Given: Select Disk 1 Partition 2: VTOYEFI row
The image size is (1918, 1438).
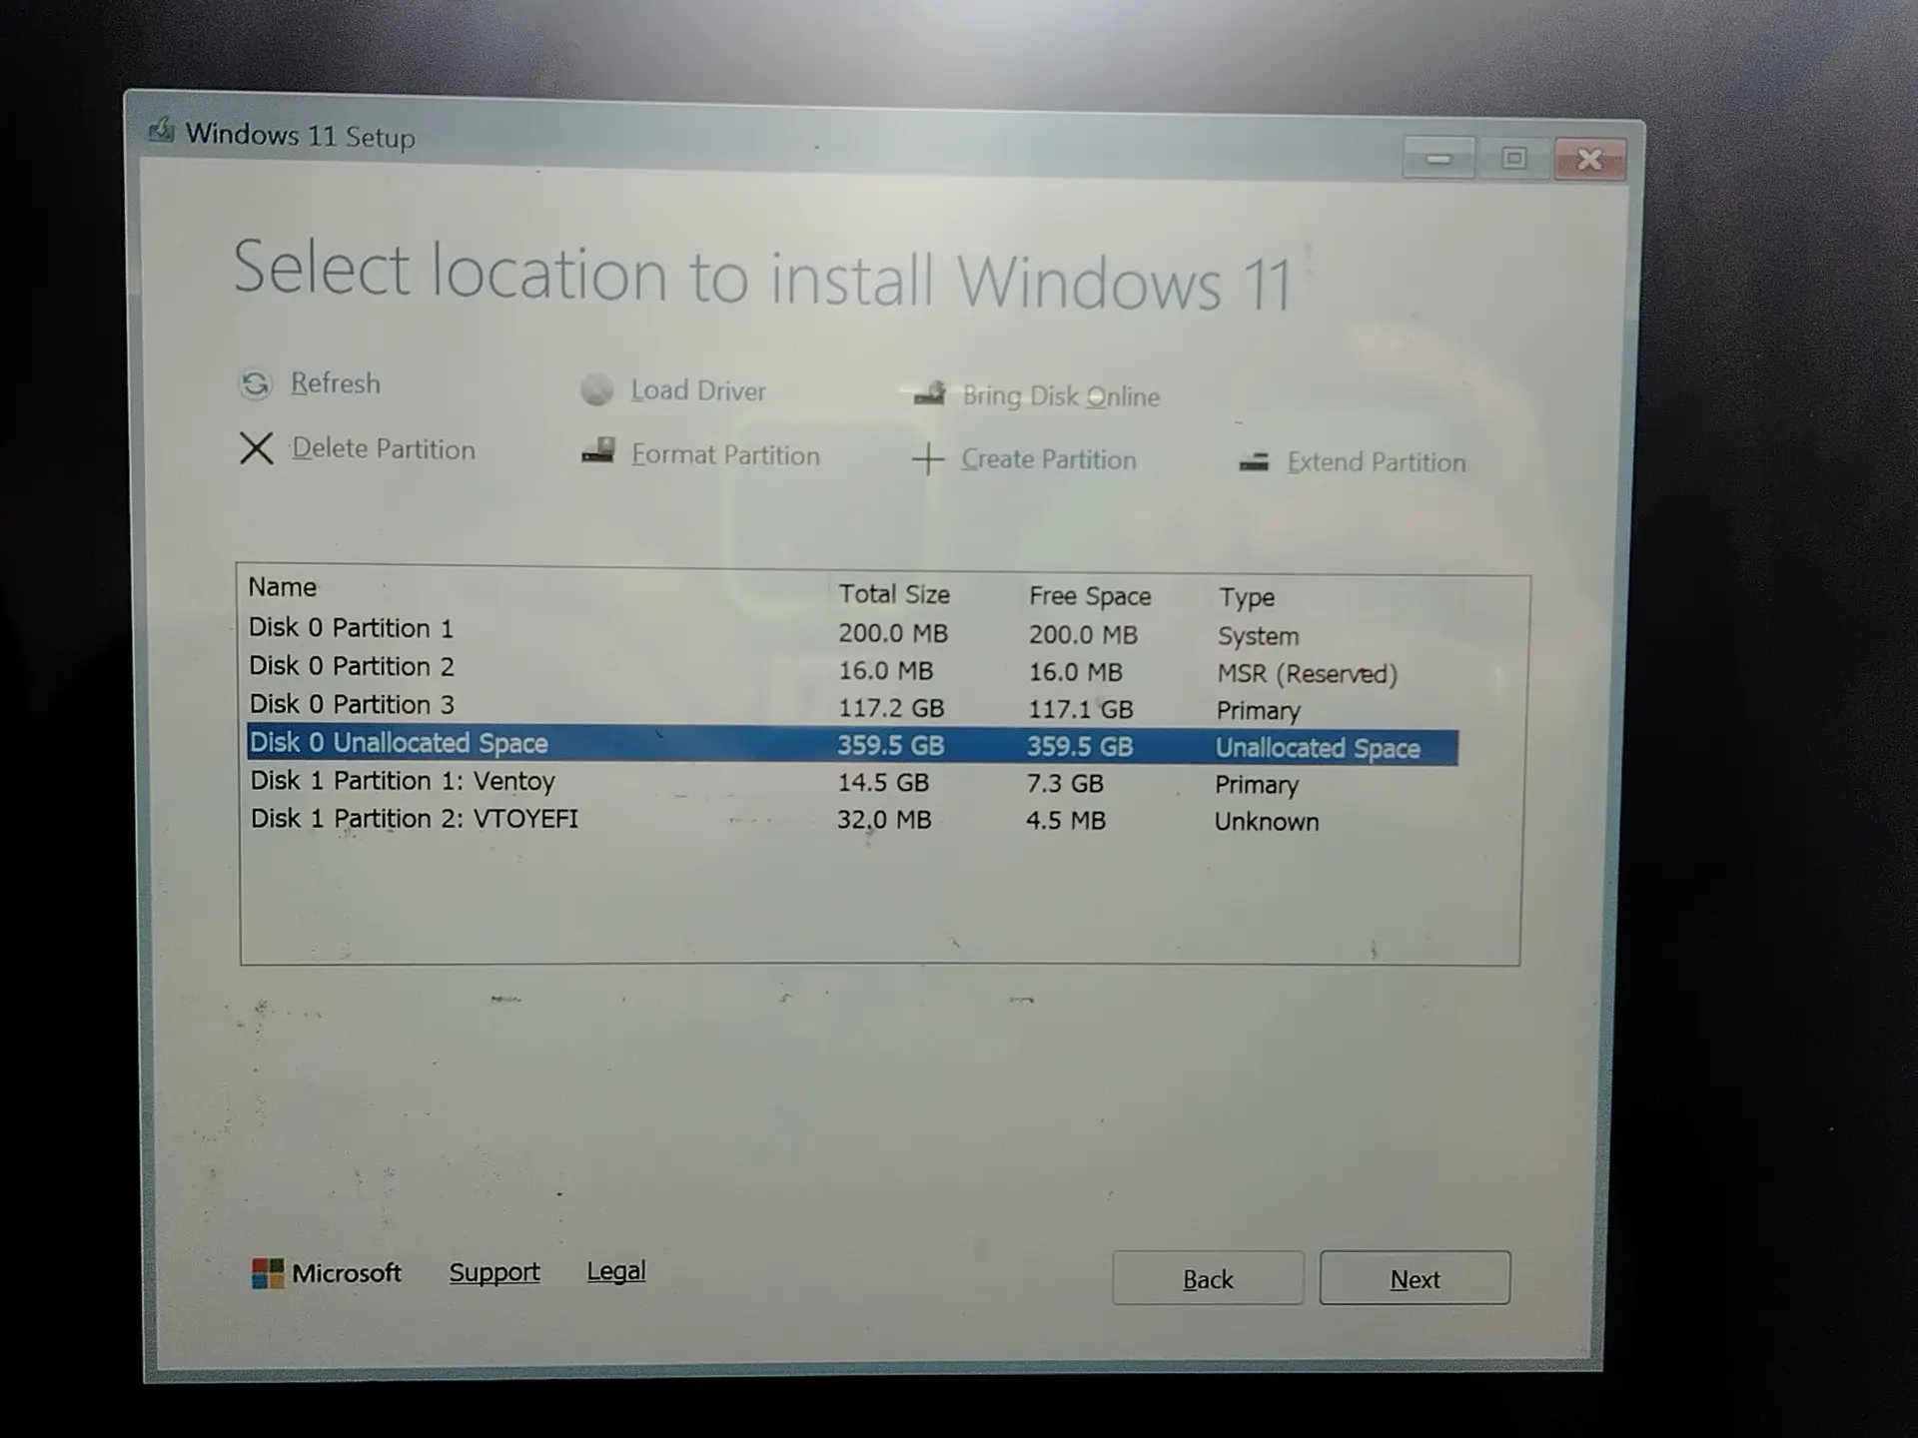Looking at the screenshot, I should pyautogui.click(x=852, y=820).
